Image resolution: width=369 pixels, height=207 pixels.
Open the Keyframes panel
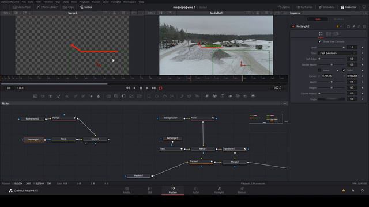[x=304, y=7]
